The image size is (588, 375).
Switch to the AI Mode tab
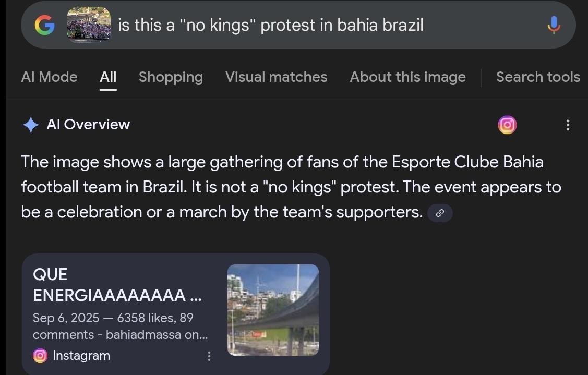tap(49, 77)
